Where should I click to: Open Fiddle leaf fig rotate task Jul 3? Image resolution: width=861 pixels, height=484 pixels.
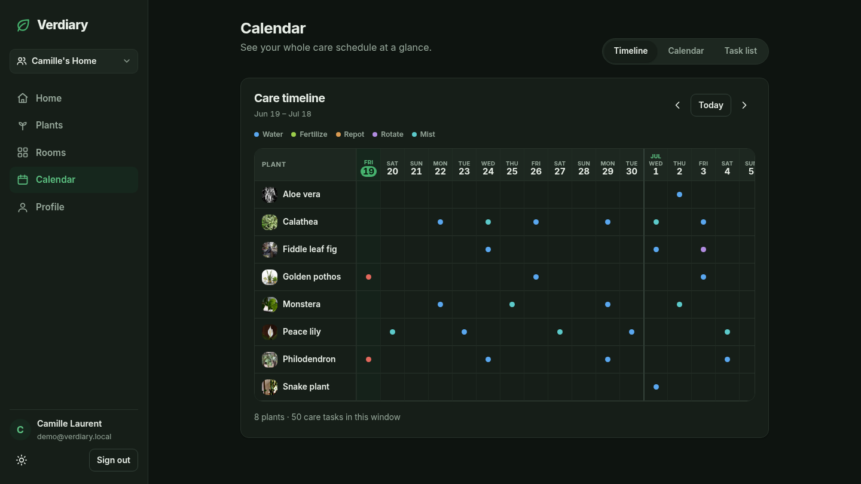(703, 249)
